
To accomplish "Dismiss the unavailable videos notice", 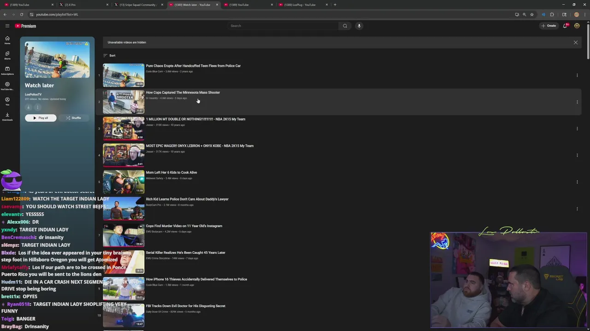I will tap(575, 42).
